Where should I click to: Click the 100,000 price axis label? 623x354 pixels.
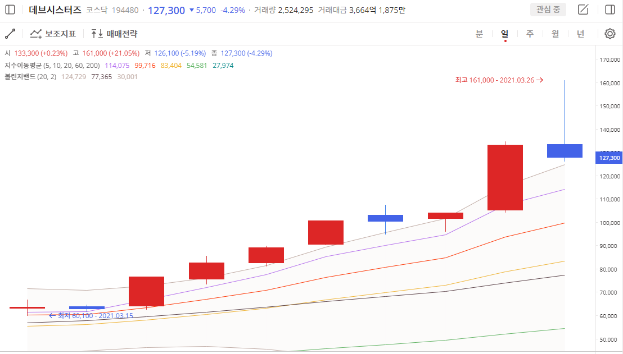tap(610, 223)
